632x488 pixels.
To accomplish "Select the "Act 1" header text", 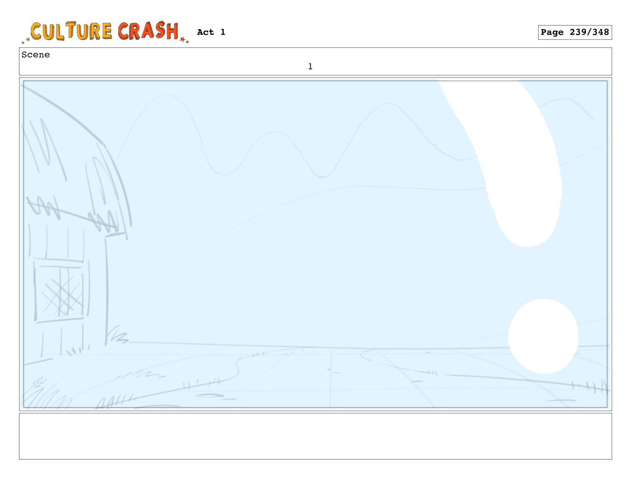I will pyautogui.click(x=211, y=32).
